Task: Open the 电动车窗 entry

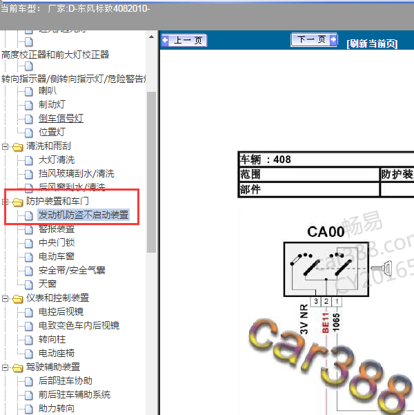Action: (x=57, y=256)
